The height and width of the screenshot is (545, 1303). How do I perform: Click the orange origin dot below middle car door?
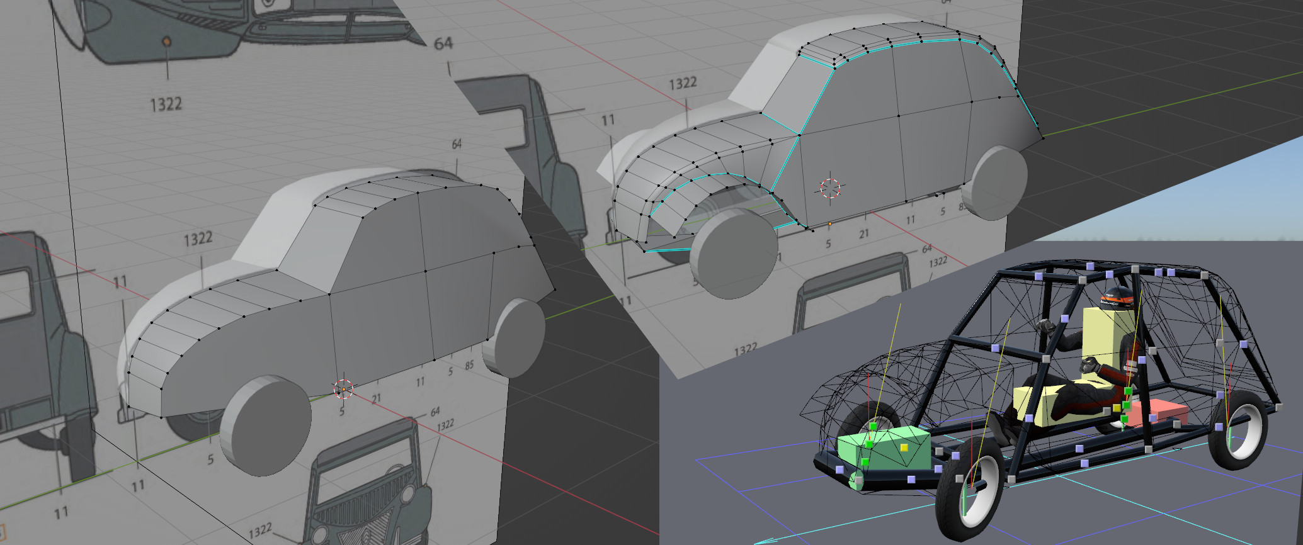(829, 223)
